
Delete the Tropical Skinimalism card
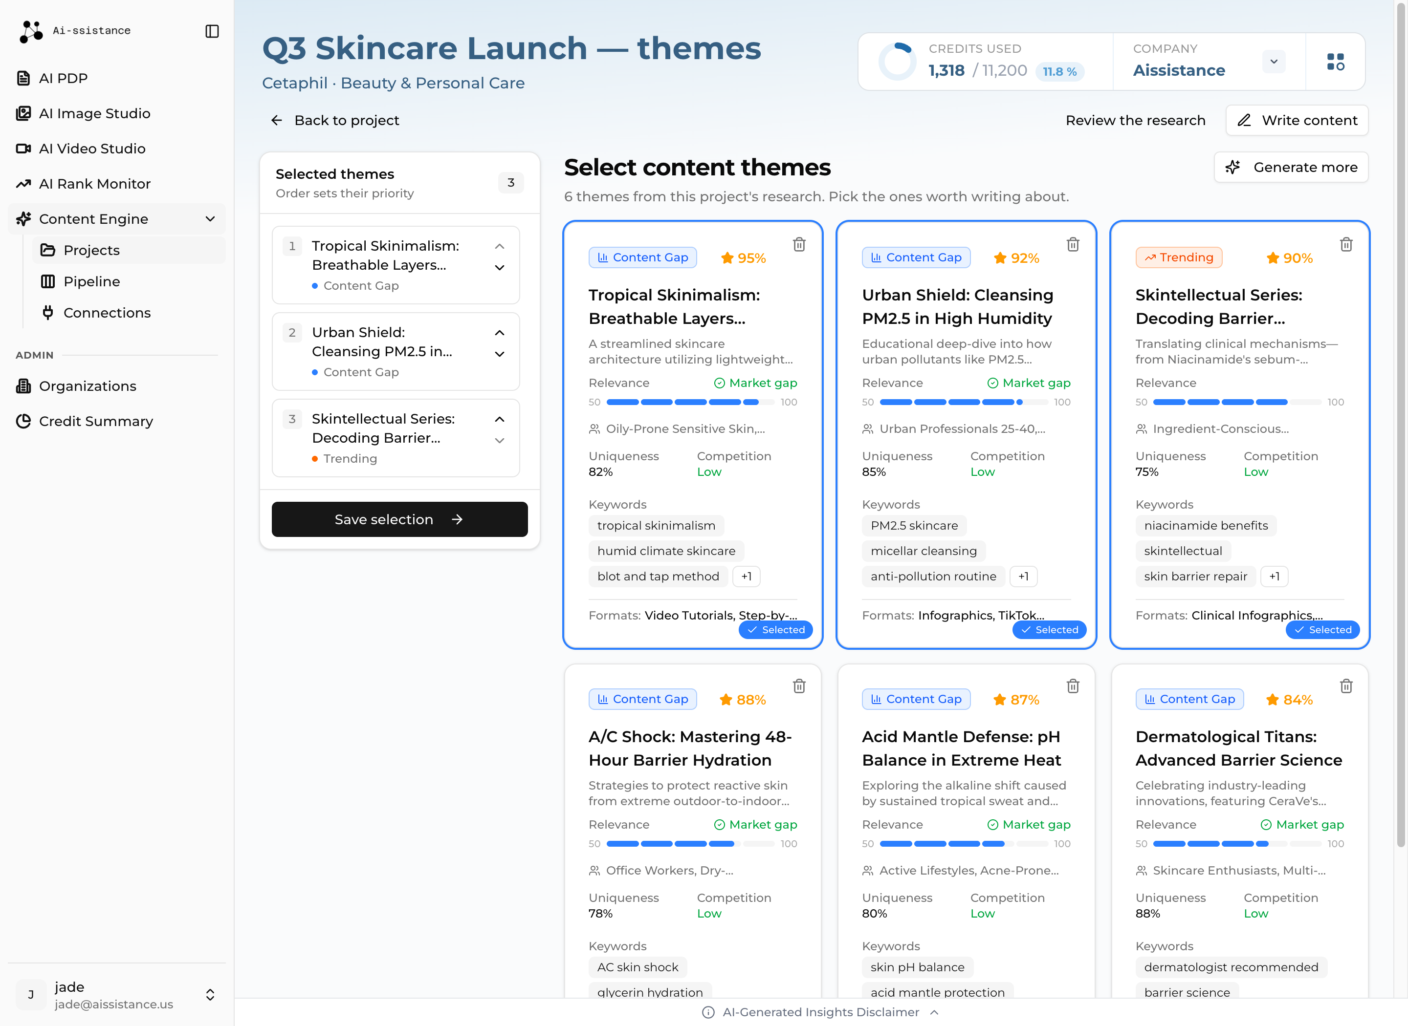(799, 245)
